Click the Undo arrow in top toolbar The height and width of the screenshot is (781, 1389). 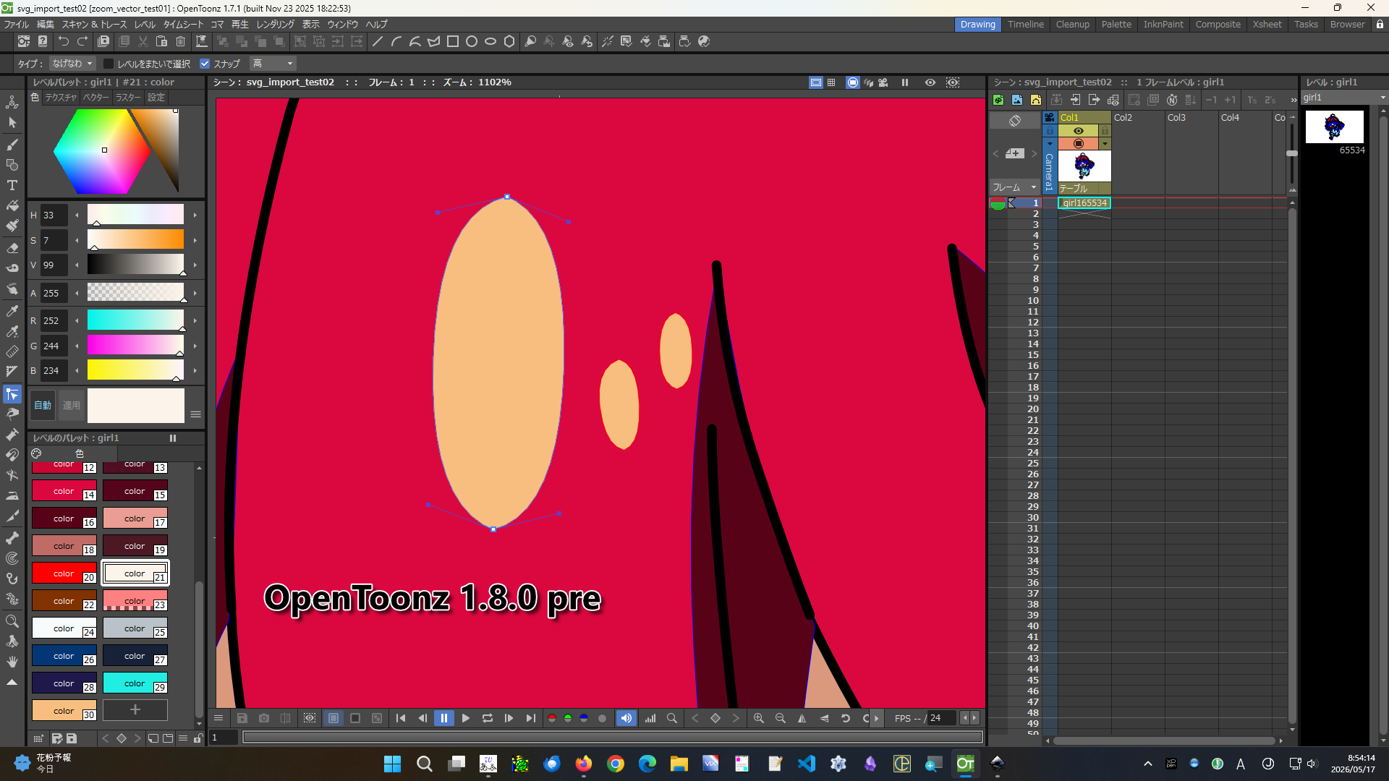64,41
